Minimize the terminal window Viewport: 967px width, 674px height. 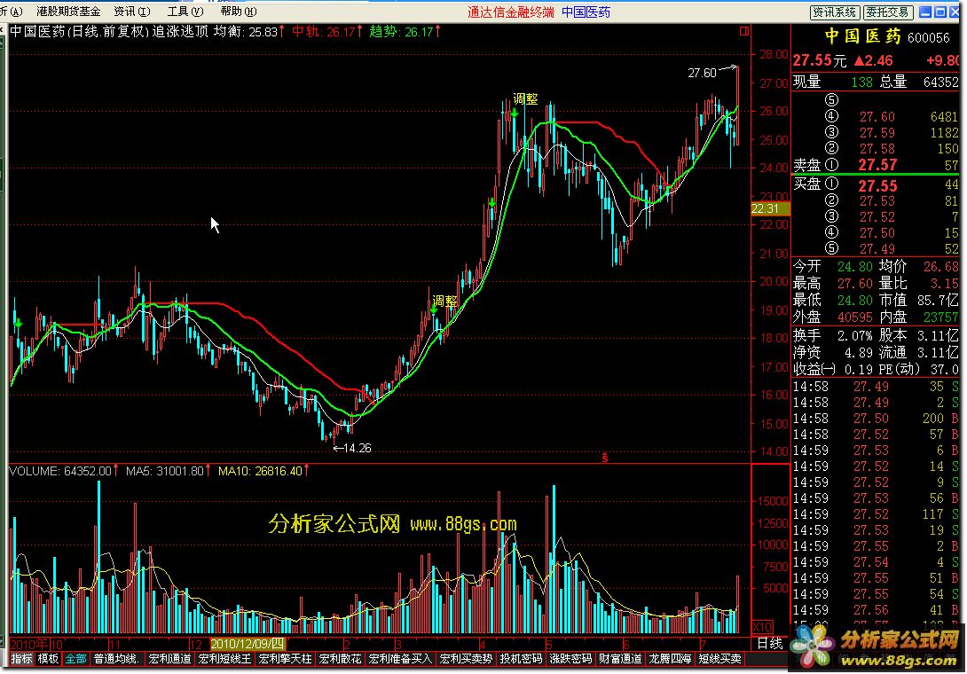(x=925, y=12)
